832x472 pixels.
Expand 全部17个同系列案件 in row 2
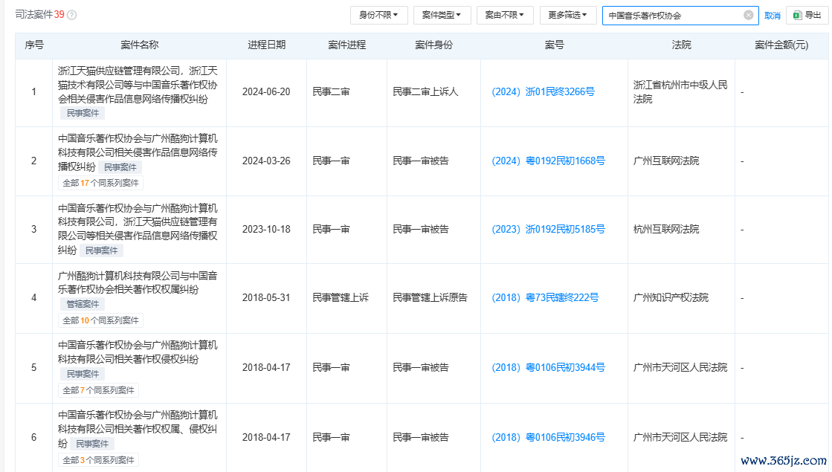click(x=100, y=183)
